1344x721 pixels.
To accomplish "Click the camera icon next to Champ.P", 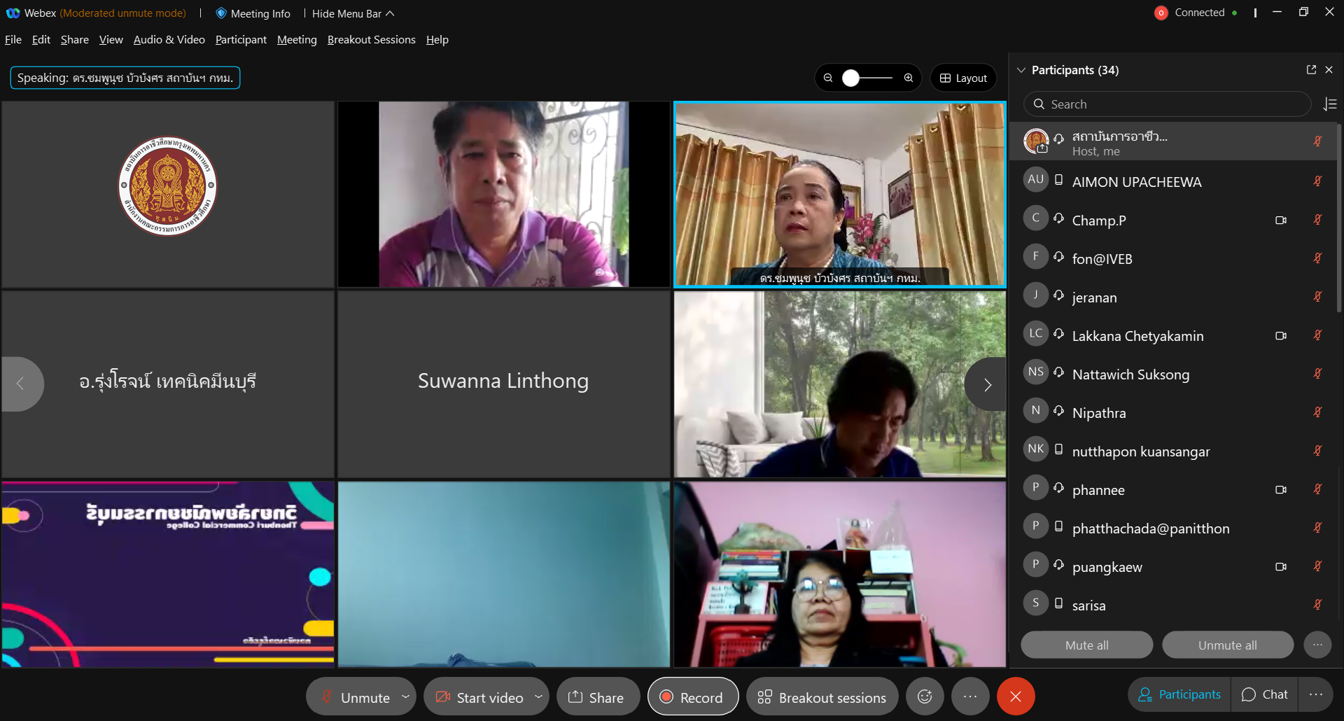I will [1281, 220].
